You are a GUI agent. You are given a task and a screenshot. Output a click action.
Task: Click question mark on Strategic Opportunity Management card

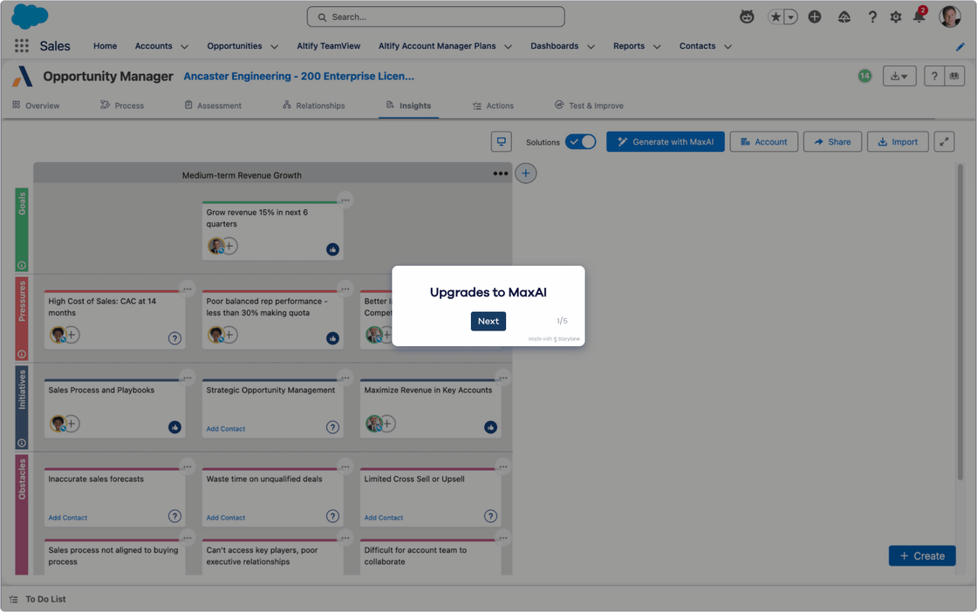pos(332,427)
